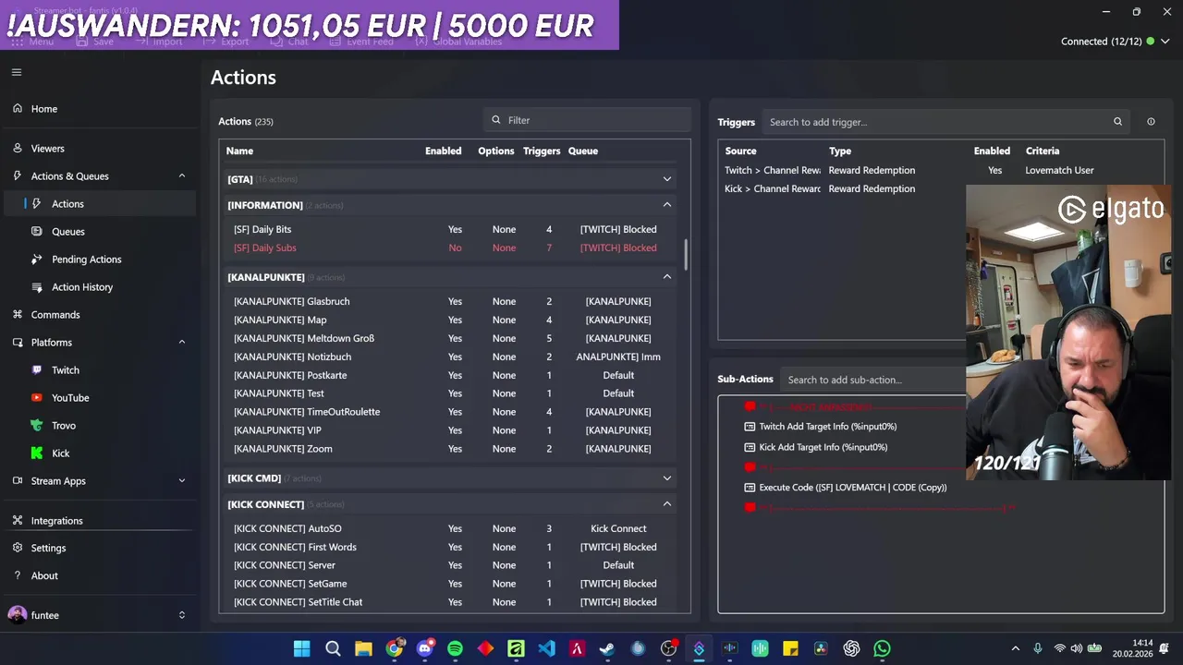
Task: Click the actions list scrollbar thumb
Action: coord(685,255)
